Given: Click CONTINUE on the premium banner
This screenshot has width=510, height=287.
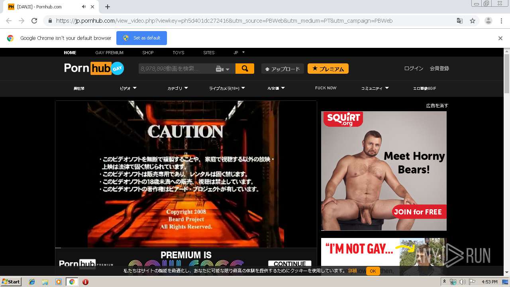Looking at the screenshot, I should pyautogui.click(x=290, y=263).
